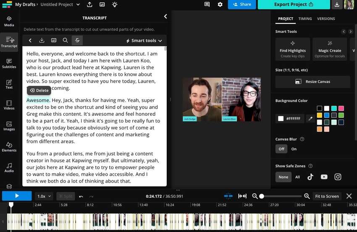Pick color with the eyedropper tool
Viewport: 357px width, 232px height.
(x=310, y=118)
